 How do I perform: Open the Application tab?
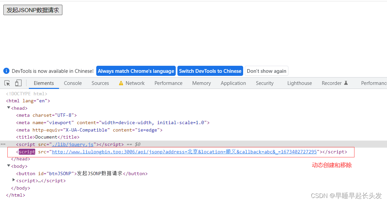(233, 83)
